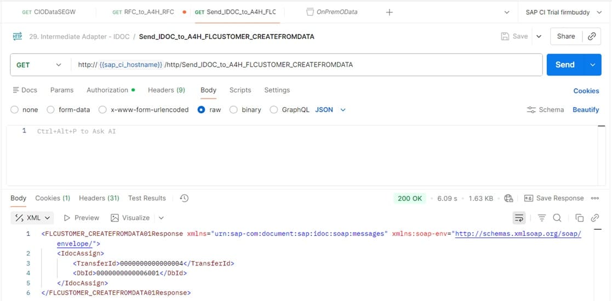The image size is (612, 301).
Task: Open the XML response format dropdown
Action: 33,218
